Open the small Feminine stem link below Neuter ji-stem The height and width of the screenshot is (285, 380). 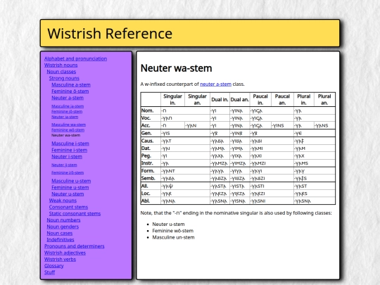click(68, 172)
